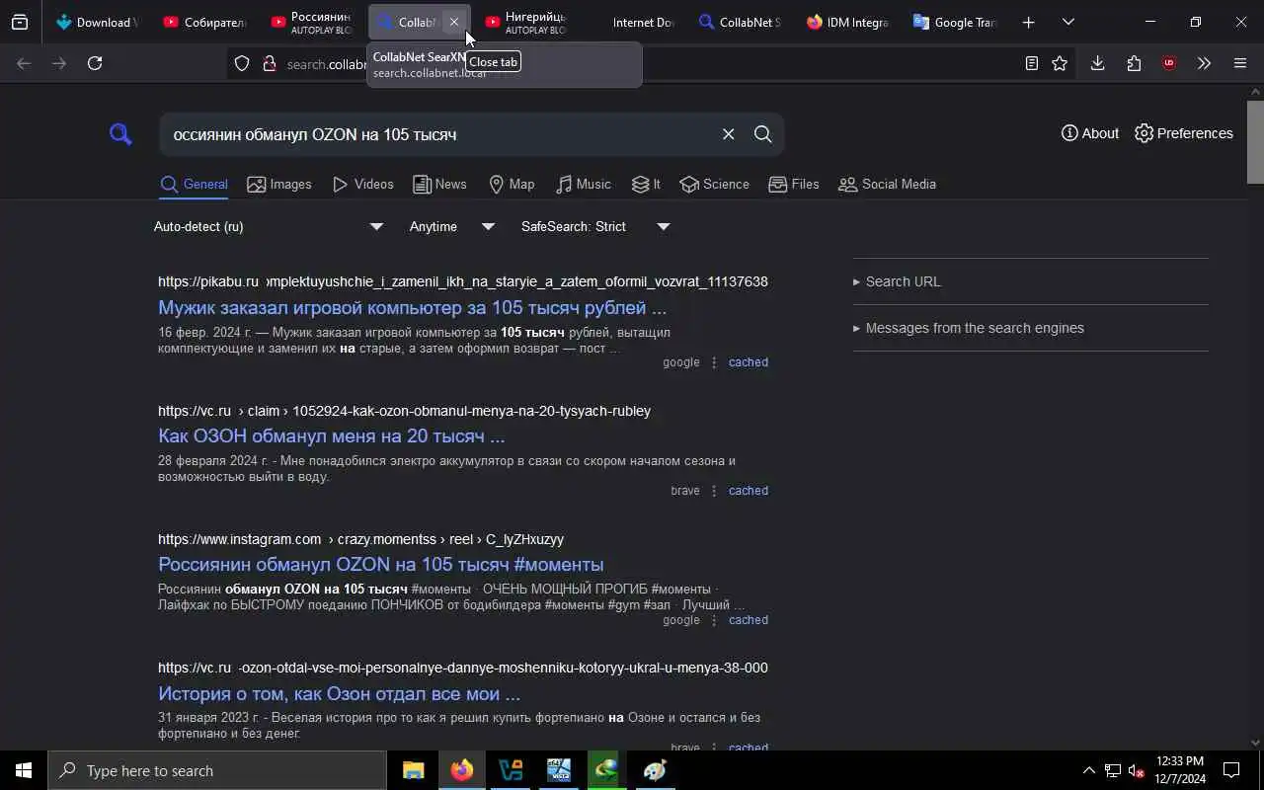Show hidden system tray icons
The width and height of the screenshot is (1264, 790).
point(1088,771)
